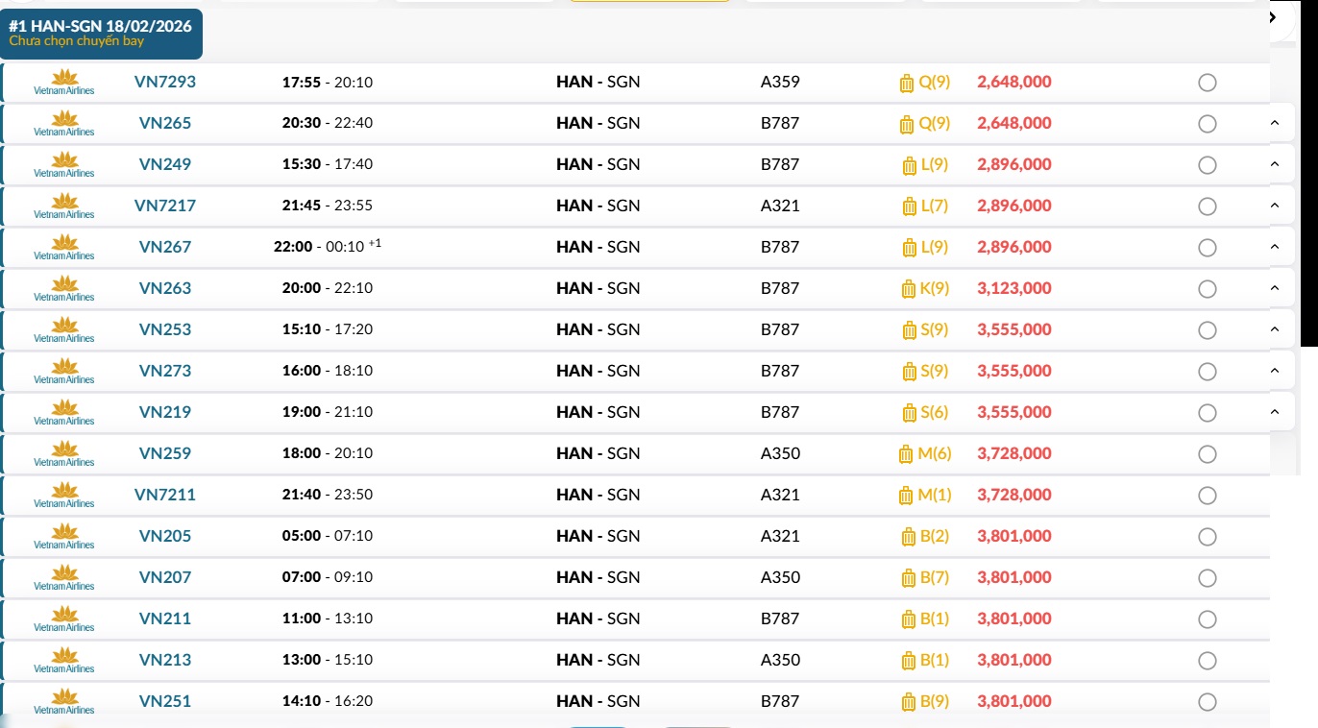
Task: Select radio button for flight VN207
Action: pos(1208,578)
